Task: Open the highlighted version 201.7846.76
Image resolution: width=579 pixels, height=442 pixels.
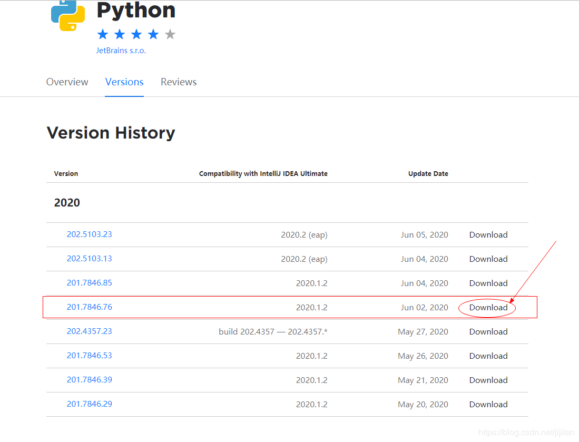Action: (x=89, y=307)
